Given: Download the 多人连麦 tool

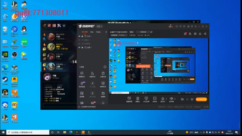Looking at the screenshot, I should pos(92,85).
